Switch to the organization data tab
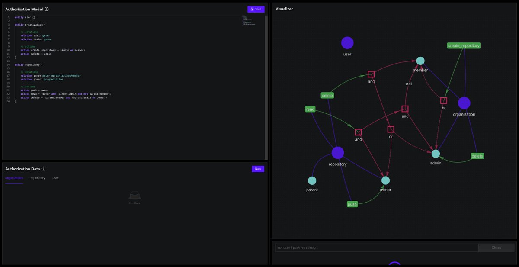Viewport: 519px width, 267px height. [x=14, y=178]
